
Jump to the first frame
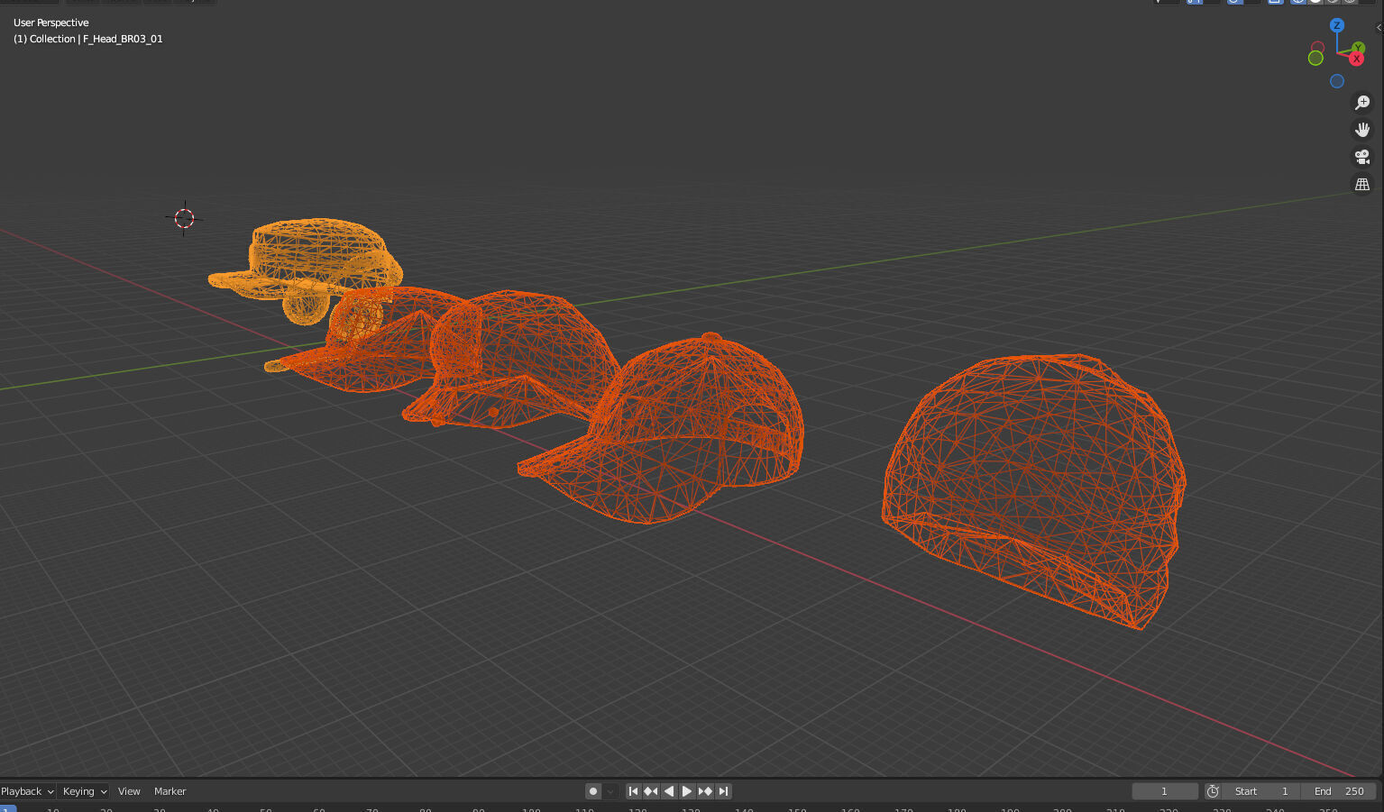pyautogui.click(x=633, y=791)
